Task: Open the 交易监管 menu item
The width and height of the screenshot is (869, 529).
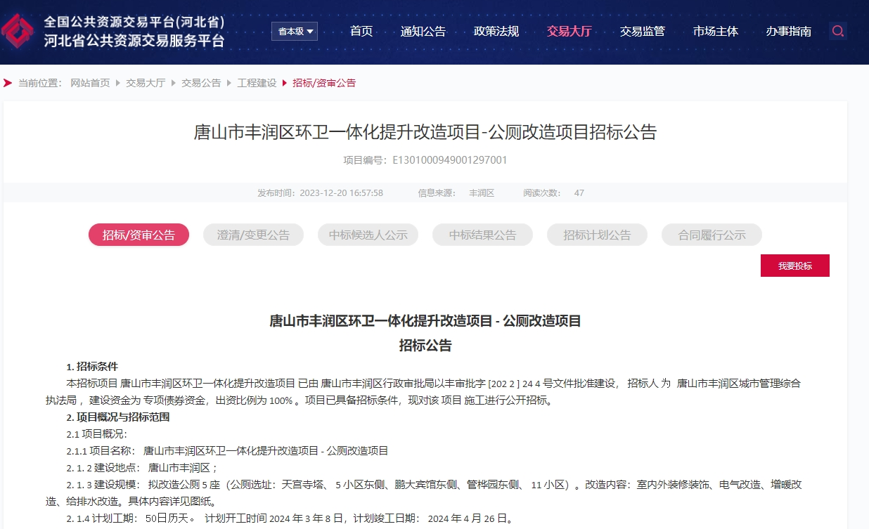Action: [643, 31]
